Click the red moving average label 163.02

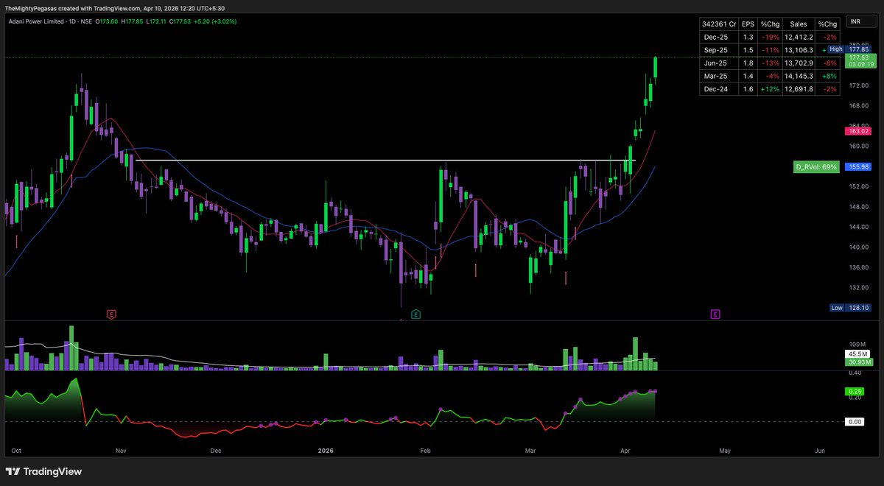coord(858,130)
